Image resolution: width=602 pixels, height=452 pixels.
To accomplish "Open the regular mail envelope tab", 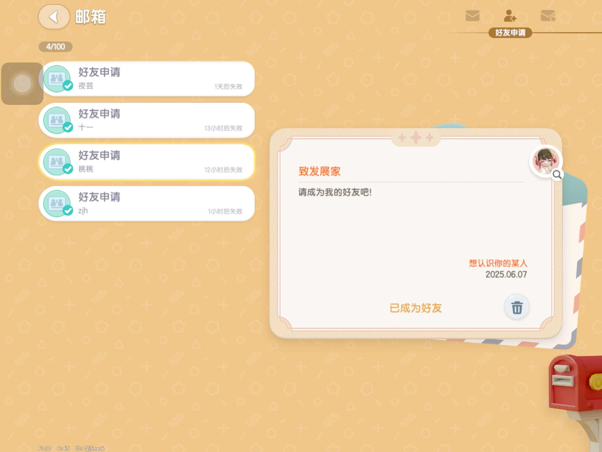I will (472, 16).
